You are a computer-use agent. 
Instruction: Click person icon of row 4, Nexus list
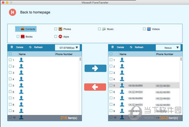pyautogui.click(x=122, y=79)
